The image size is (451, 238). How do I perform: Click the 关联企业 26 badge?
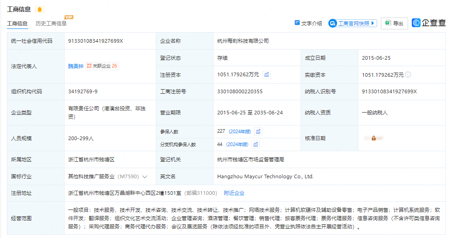[x=102, y=66]
